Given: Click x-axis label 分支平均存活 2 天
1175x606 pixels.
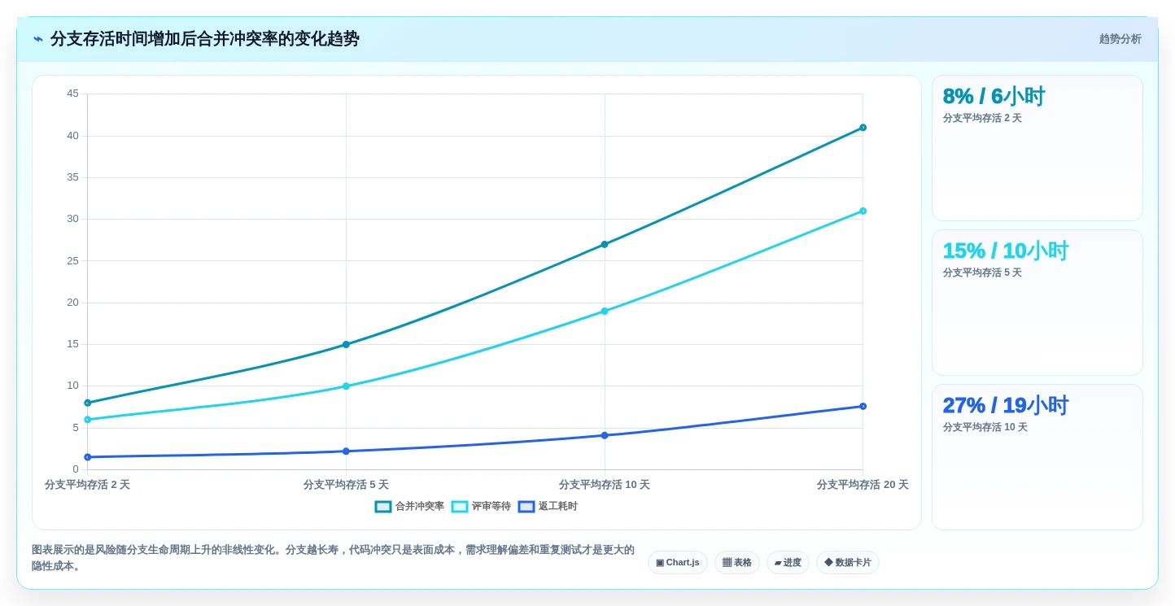Looking at the screenshot, I should pyautogui.click(x=87, y=485).
